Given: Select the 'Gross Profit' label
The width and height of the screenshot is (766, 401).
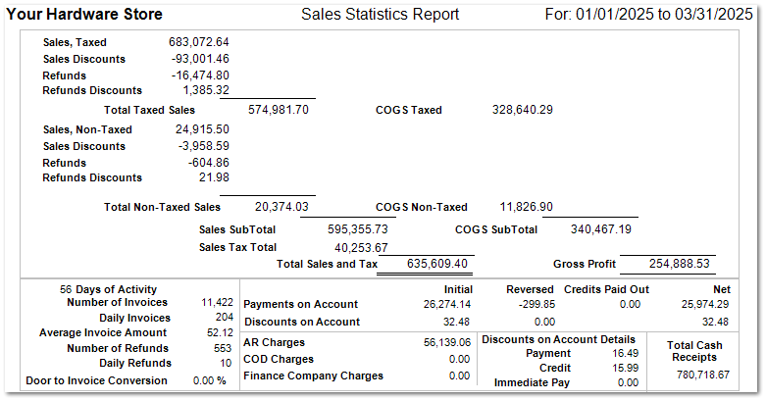Looking at the screenshot, I should [x=585, y=264].
